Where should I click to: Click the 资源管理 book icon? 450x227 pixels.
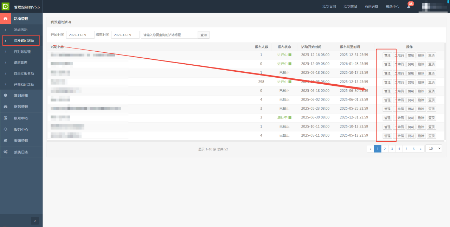[x=5, y=141]
